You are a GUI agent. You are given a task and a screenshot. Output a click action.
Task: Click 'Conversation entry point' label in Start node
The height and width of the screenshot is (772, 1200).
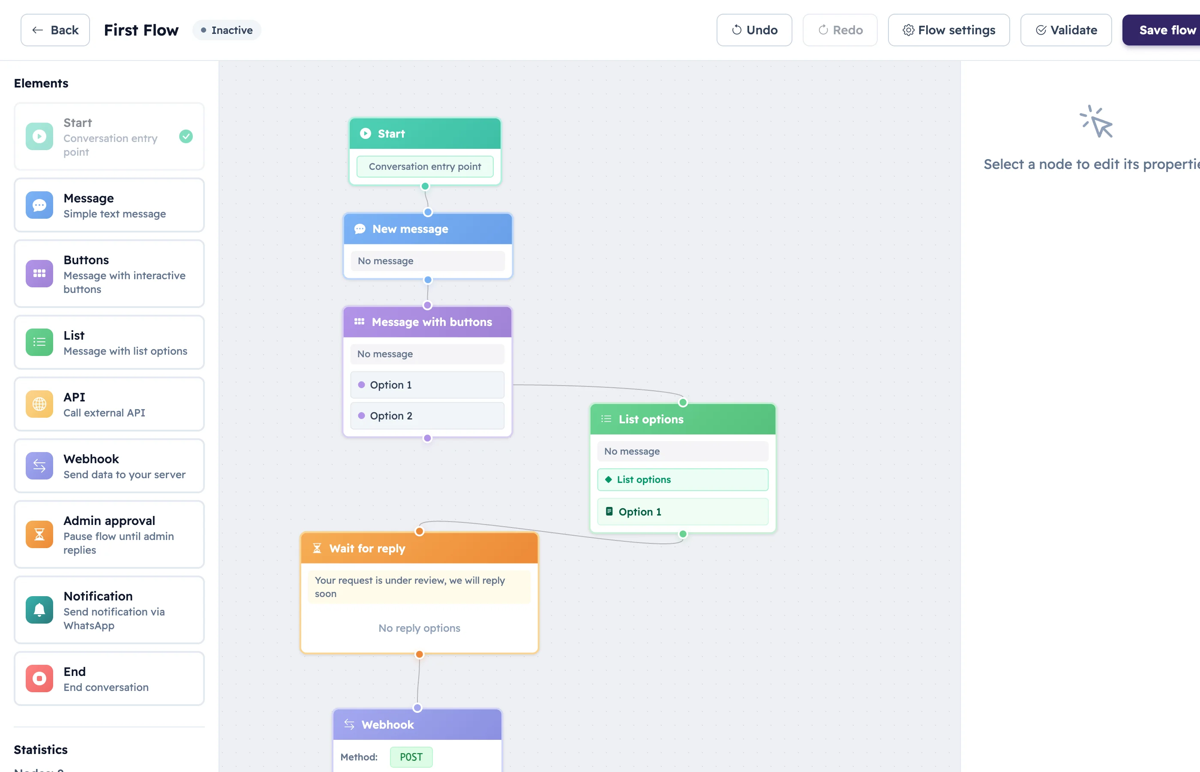[x=425, y=166]
